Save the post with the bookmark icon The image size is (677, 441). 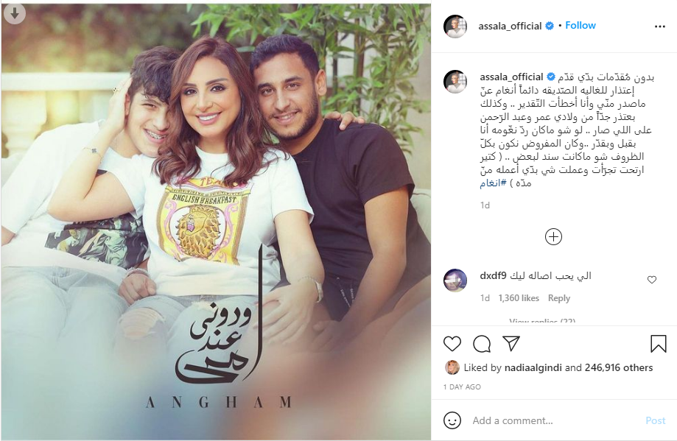(658, 344)
